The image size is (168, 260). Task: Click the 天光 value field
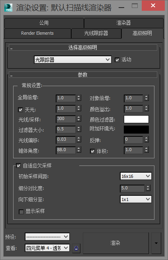[x=66, y=108]
